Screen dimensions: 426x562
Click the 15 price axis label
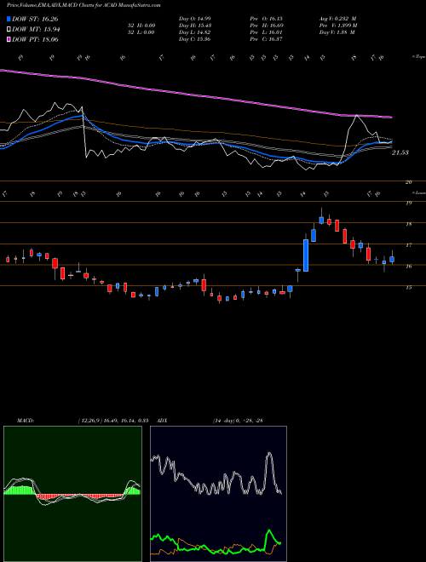pyautogui.click(x=408, y=288)
